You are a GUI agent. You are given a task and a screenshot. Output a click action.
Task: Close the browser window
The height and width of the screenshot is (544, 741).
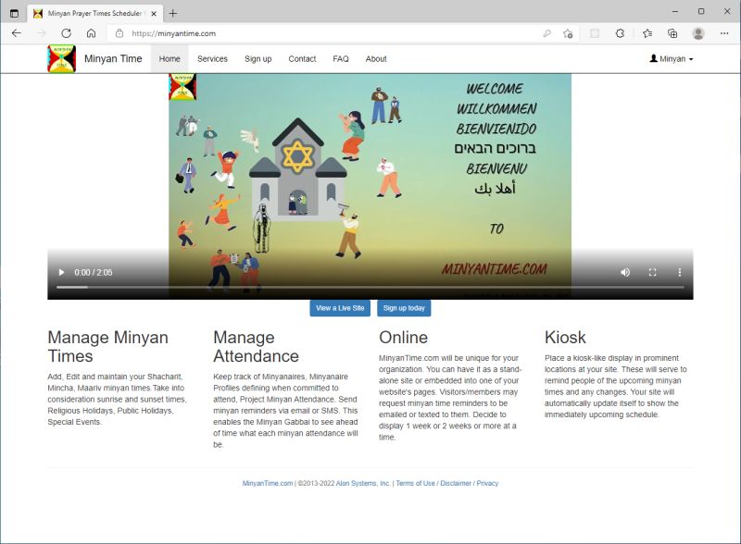coord(727,11)
